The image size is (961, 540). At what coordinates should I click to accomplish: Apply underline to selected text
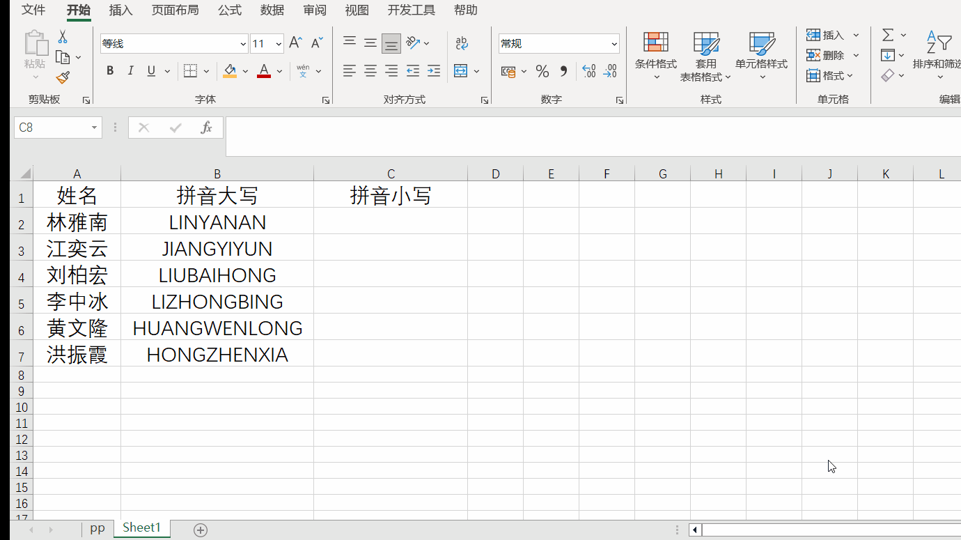coord(150,70)
